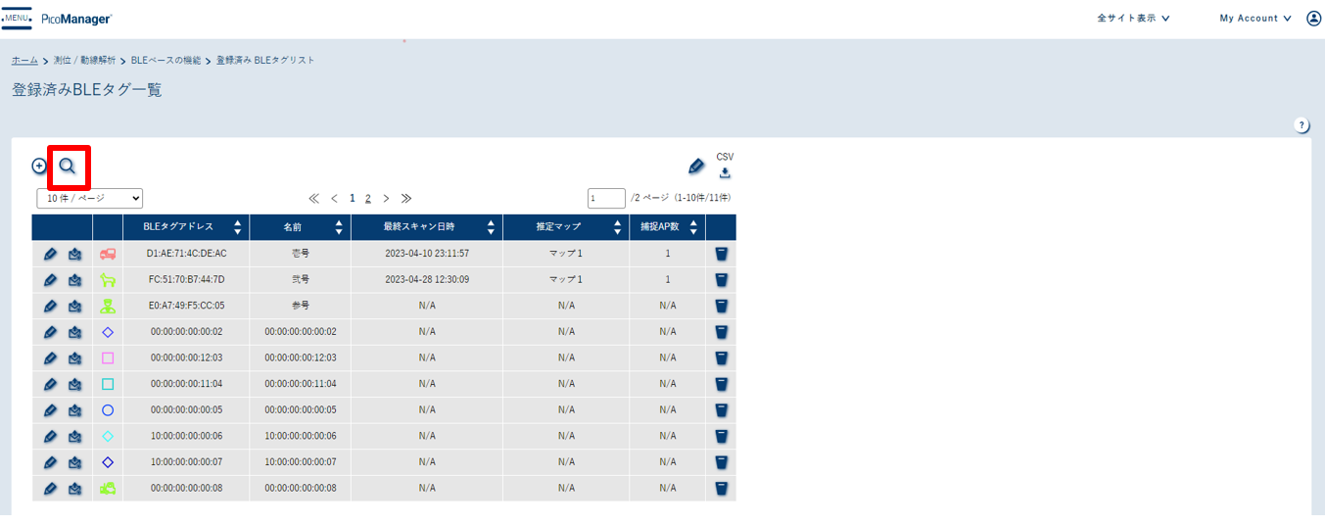Add a new BLE tag with plus icon

[x=39, y=167]
